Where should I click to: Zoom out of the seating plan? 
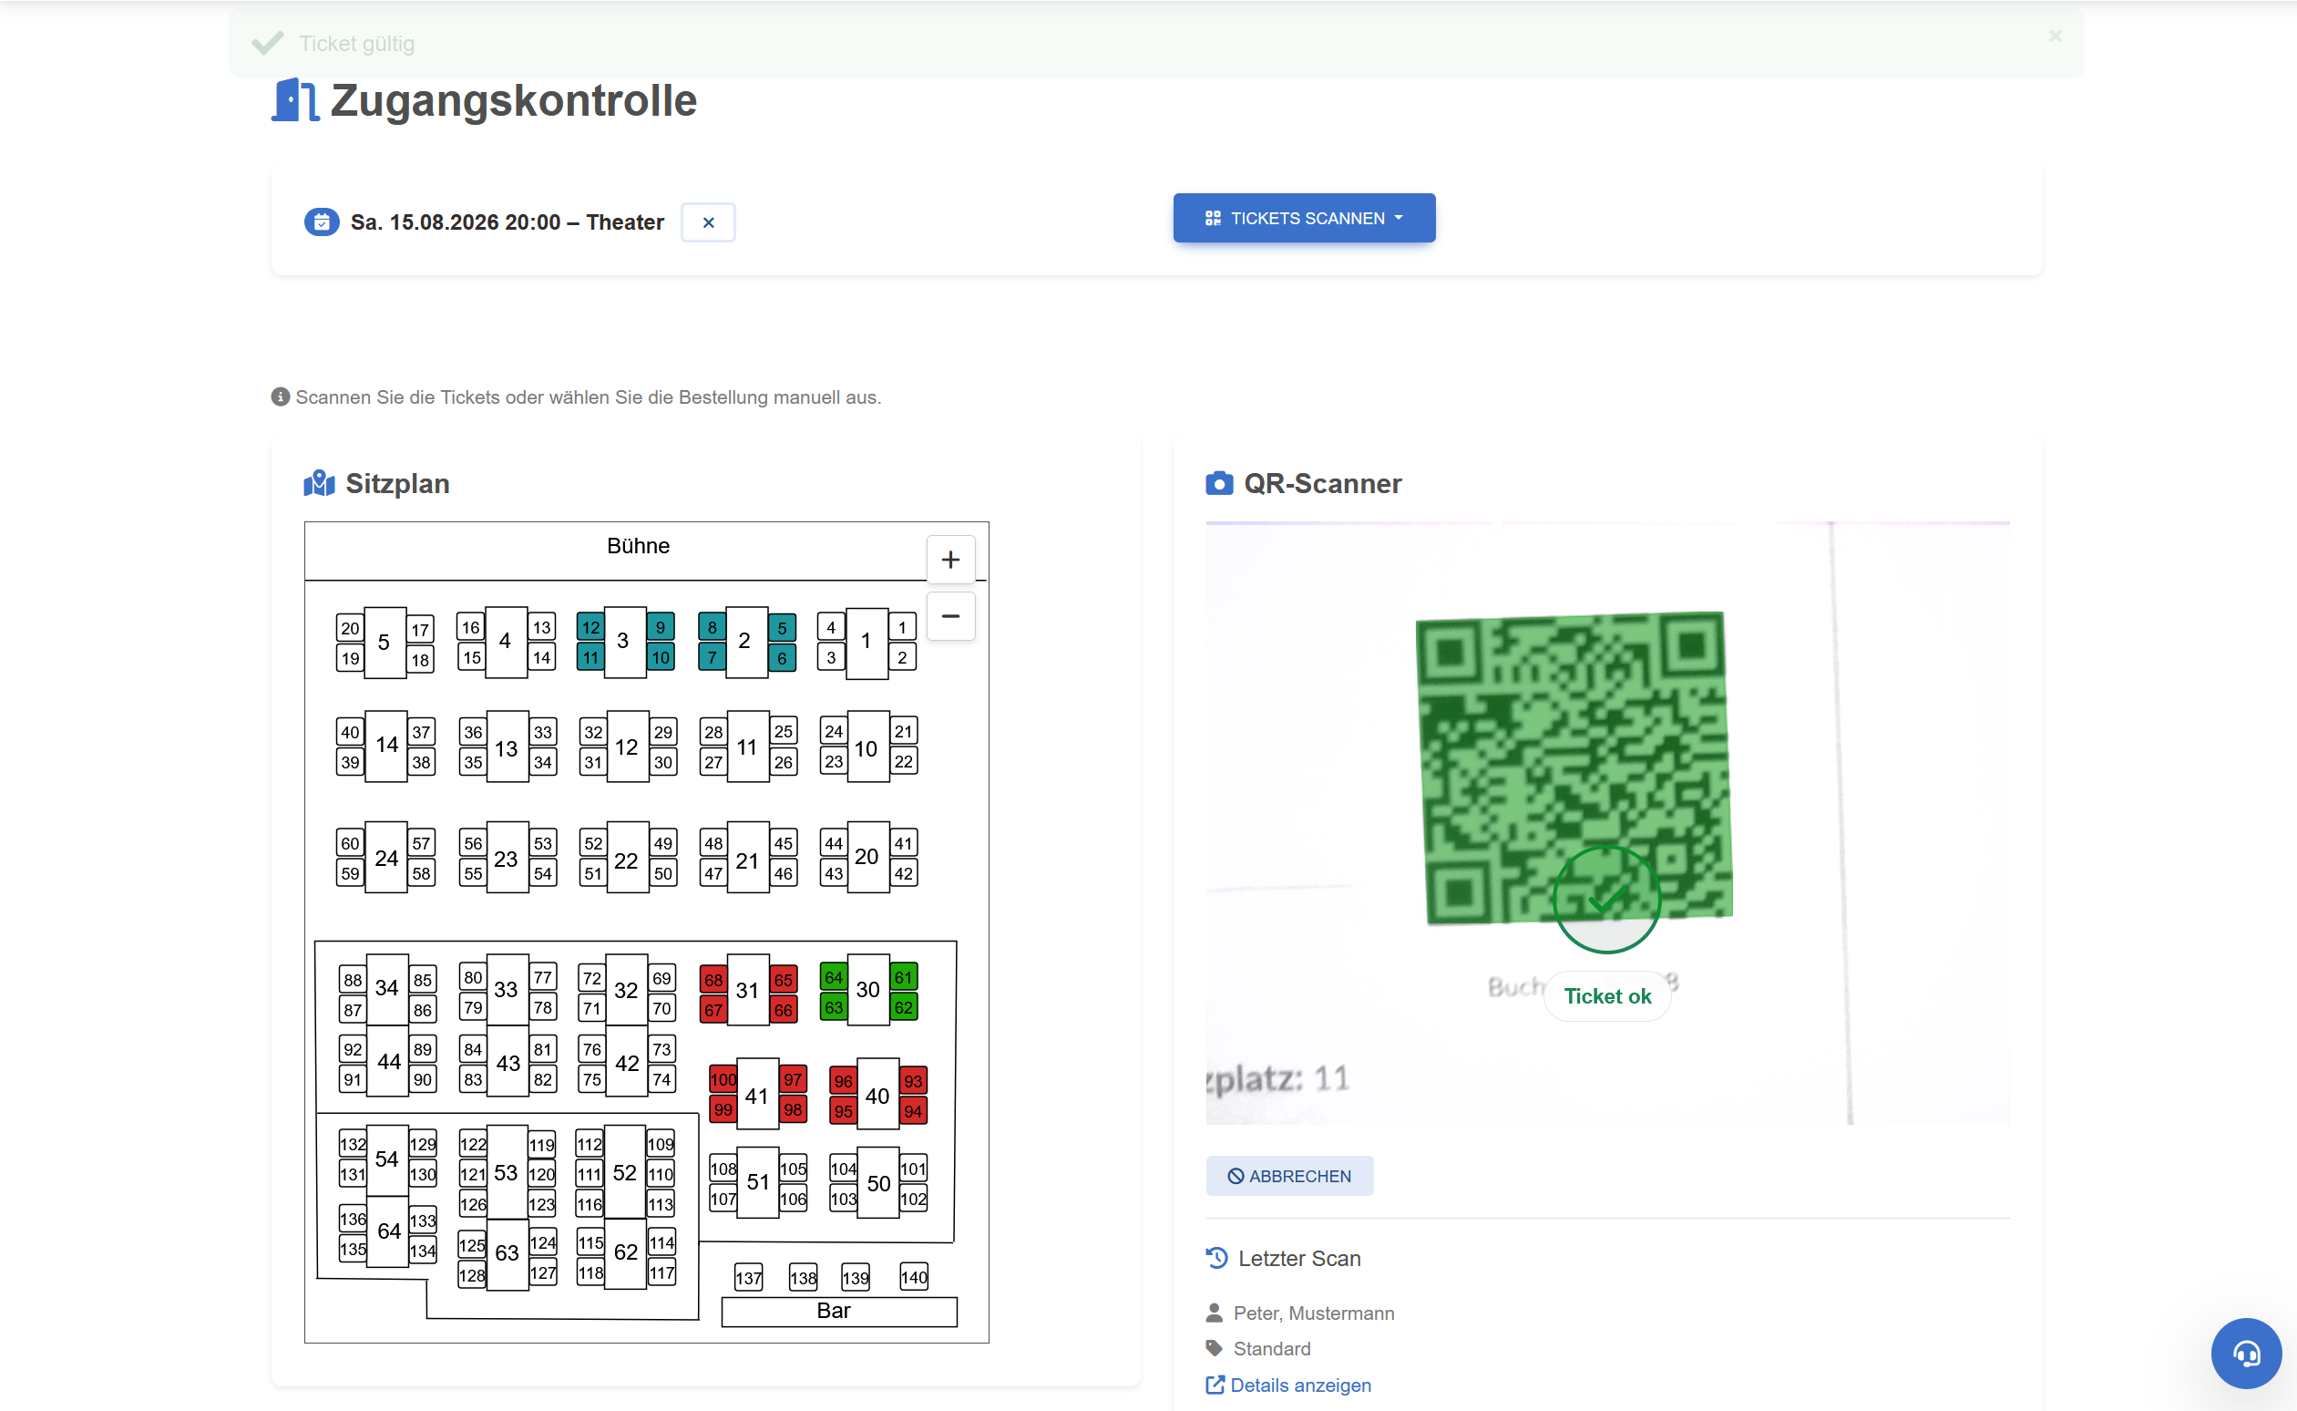[950, 616]
